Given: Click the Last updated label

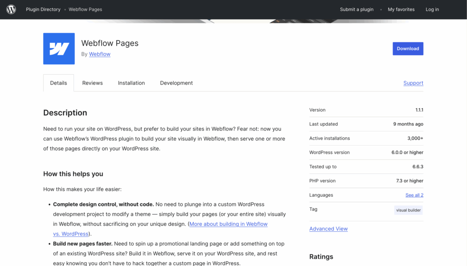Looking at the screenshot, I should click(323, 124).
